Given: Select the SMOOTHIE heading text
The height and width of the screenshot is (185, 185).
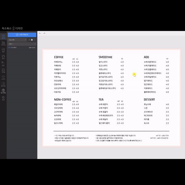Looking at the screenshot, I should coord(105,57).
